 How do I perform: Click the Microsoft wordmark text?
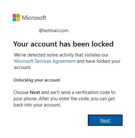34,18
